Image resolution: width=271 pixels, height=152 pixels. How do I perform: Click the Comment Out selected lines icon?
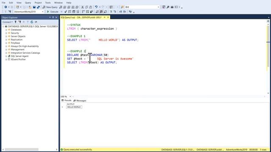(111, 11)
